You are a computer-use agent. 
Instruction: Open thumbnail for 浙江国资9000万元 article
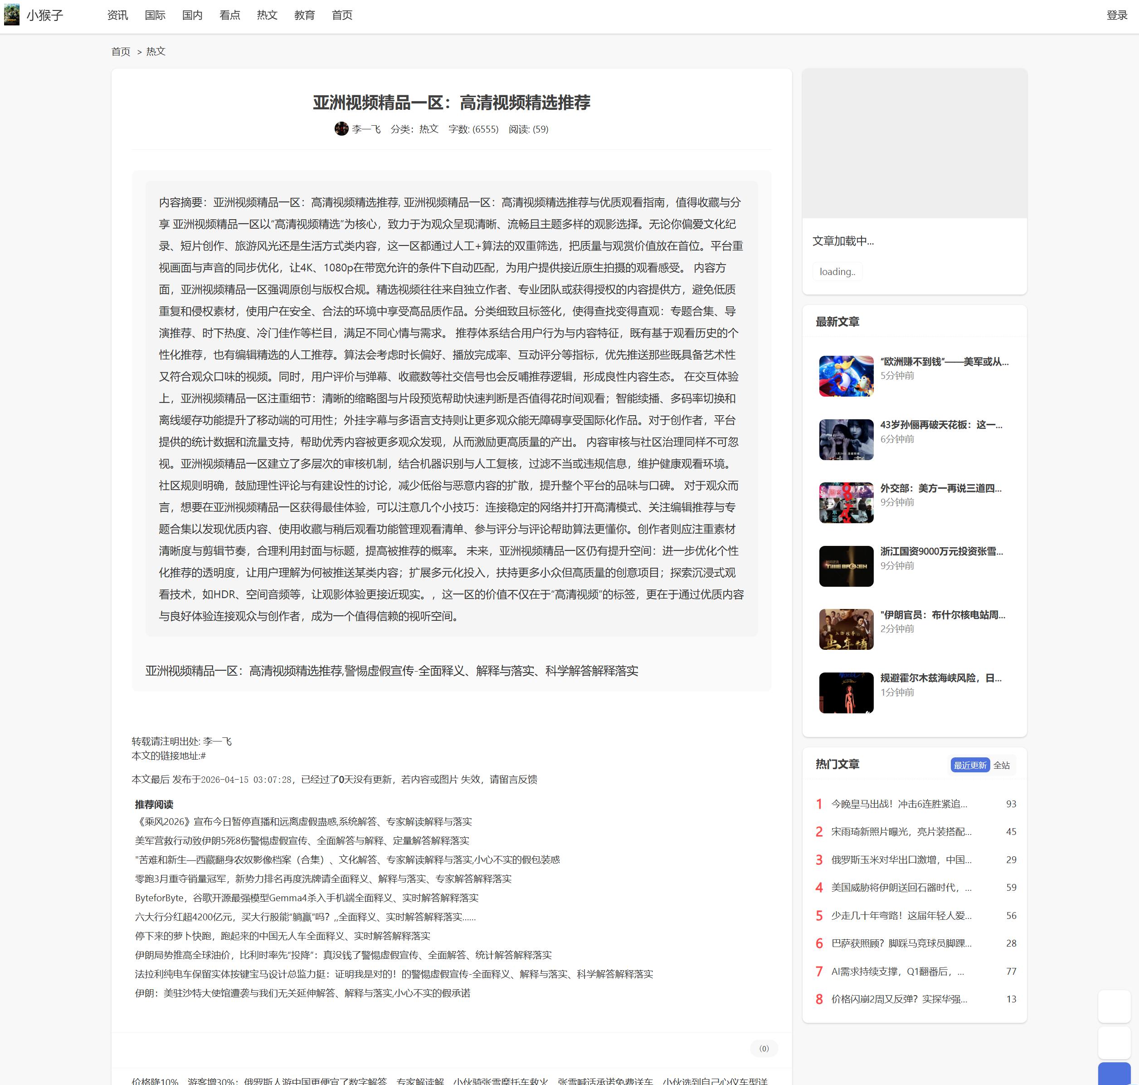pos(846,566)
